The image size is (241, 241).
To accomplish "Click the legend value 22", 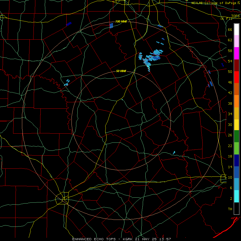I will [x=230, y=146].
